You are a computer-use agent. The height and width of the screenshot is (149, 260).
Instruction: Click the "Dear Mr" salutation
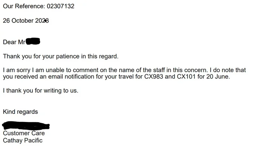14,42
